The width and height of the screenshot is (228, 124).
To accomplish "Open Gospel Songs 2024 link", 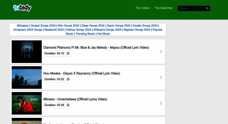I will click(x=43, y=26).
